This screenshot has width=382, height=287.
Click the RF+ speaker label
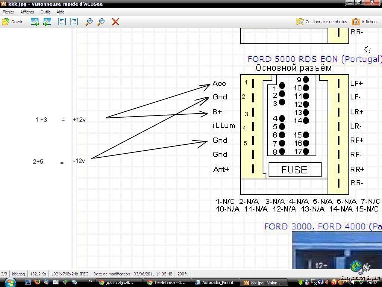pyautogui.click(x=357, y=141)
